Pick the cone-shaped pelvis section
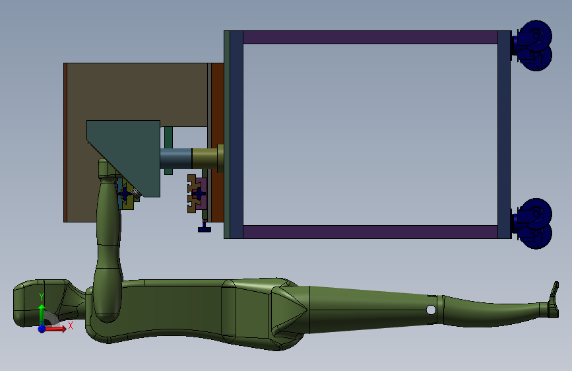The image size is (572, 371). [x=290, y=310]
